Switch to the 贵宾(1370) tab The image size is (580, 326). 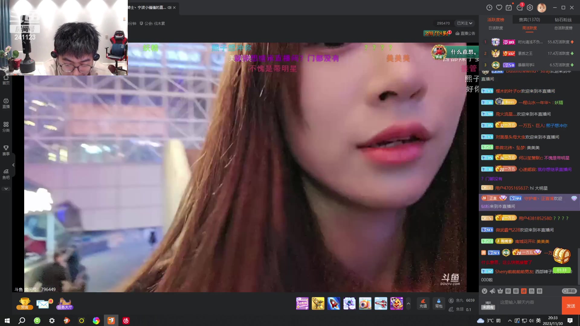(x=529, y=19)
